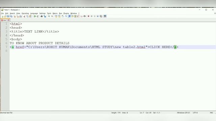The image size is (216, 121).
Task: Open the Macro menu
Action: [55, 13]
